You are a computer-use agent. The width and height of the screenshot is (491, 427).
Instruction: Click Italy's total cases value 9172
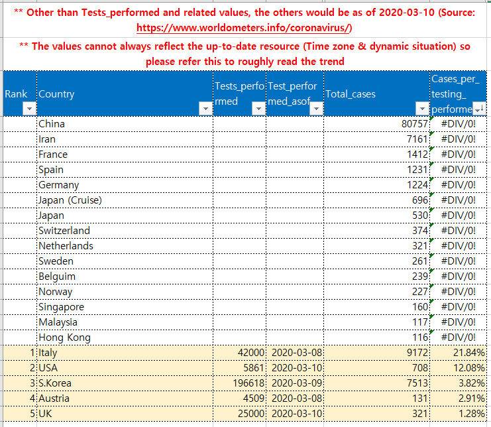pyautogui.click(x=377, y=353)
